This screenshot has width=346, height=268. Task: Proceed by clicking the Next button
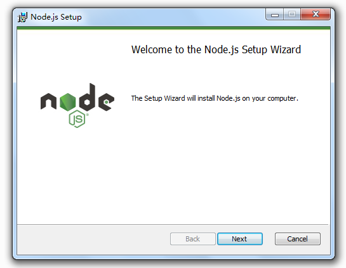click(240, 239)
